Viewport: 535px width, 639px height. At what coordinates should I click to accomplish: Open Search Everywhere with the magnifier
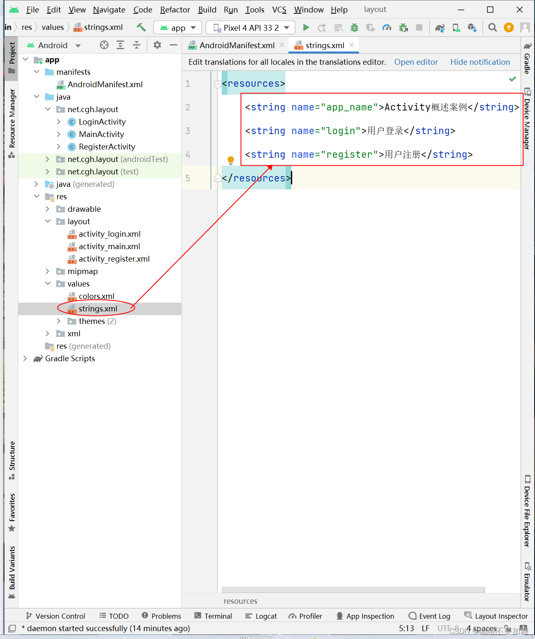point(492,27)
